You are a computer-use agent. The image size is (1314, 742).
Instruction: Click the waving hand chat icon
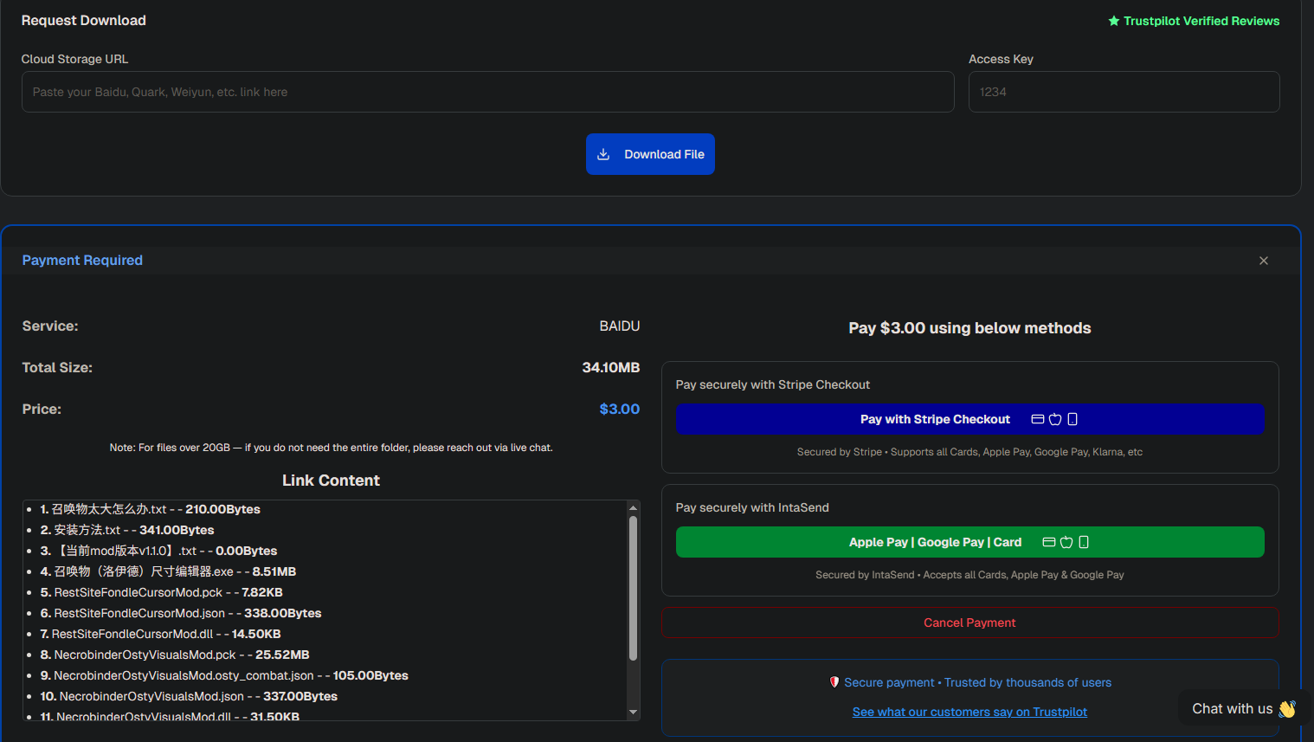pyautogui.click(x=1287, y=709)
